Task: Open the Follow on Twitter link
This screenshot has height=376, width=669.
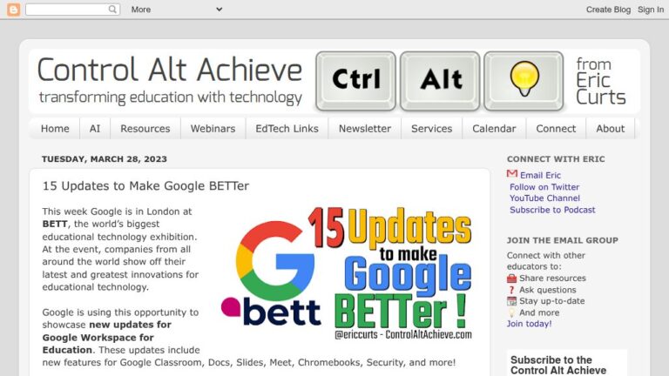Action: point(544,187)
